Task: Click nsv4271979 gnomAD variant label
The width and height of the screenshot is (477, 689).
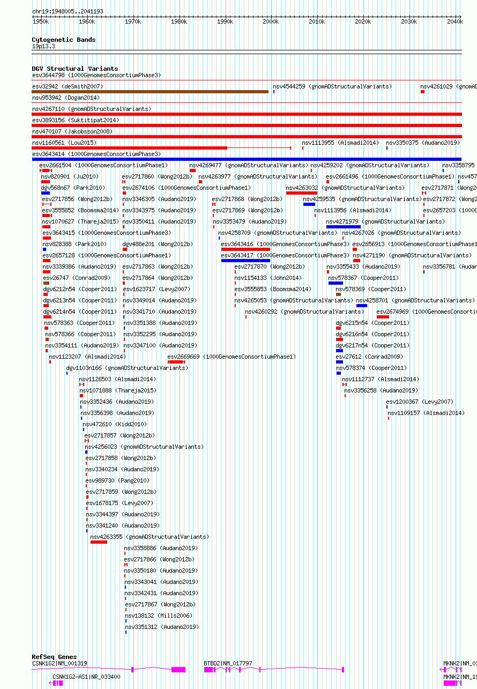Action: click(385, 221)
